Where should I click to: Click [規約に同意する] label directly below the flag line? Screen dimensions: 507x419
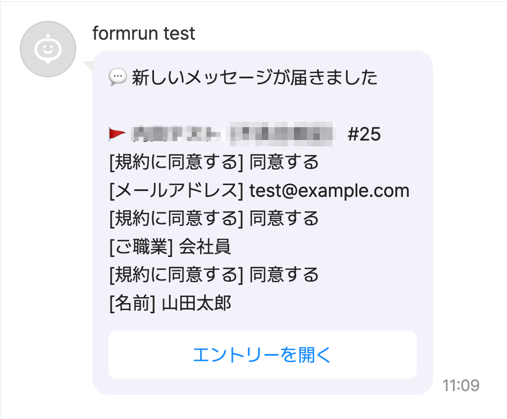(177, 162)
